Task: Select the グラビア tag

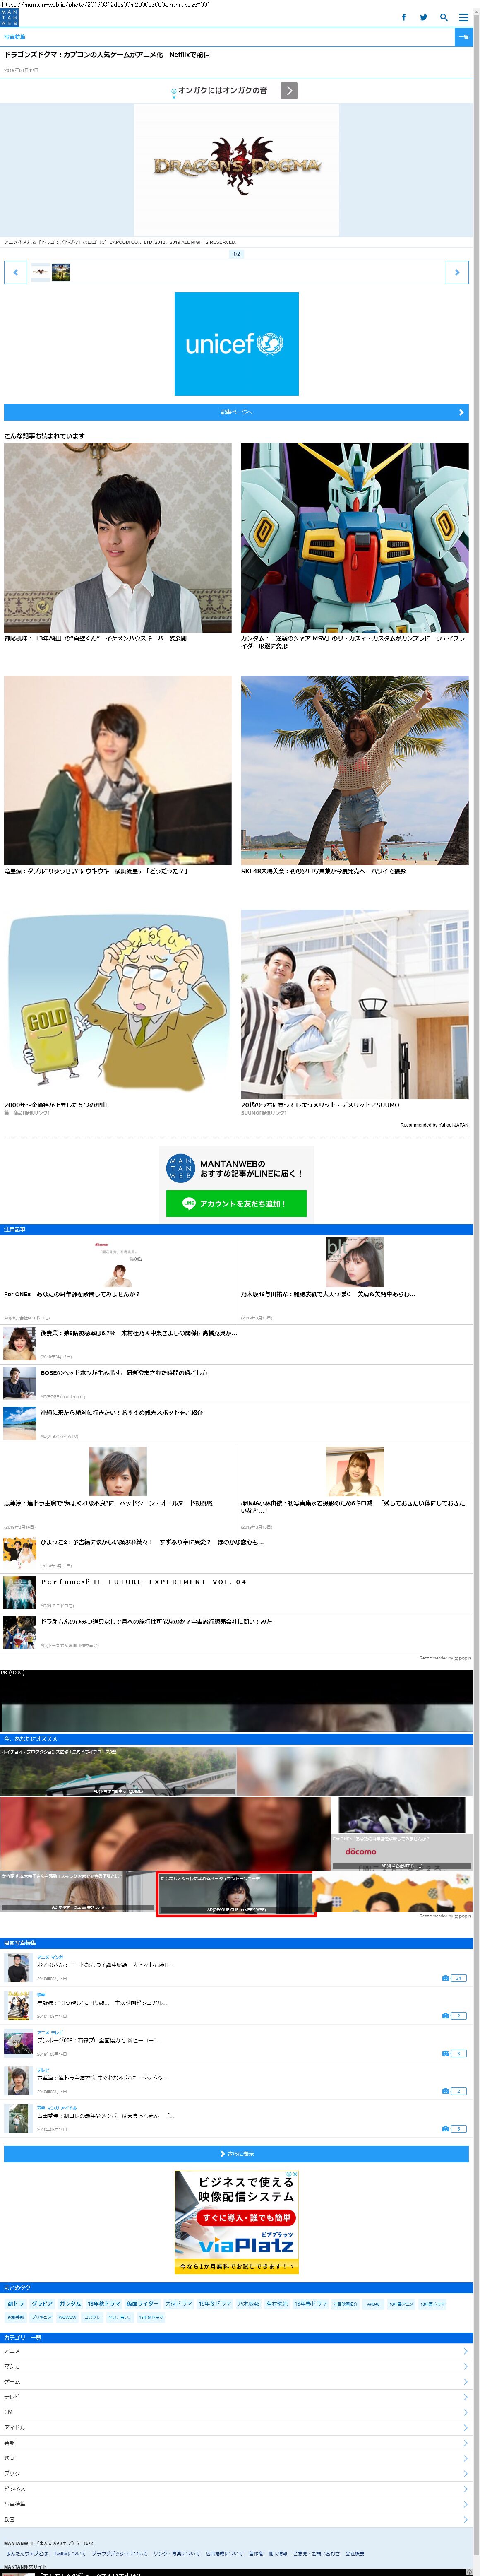Action: (42, 2303)
